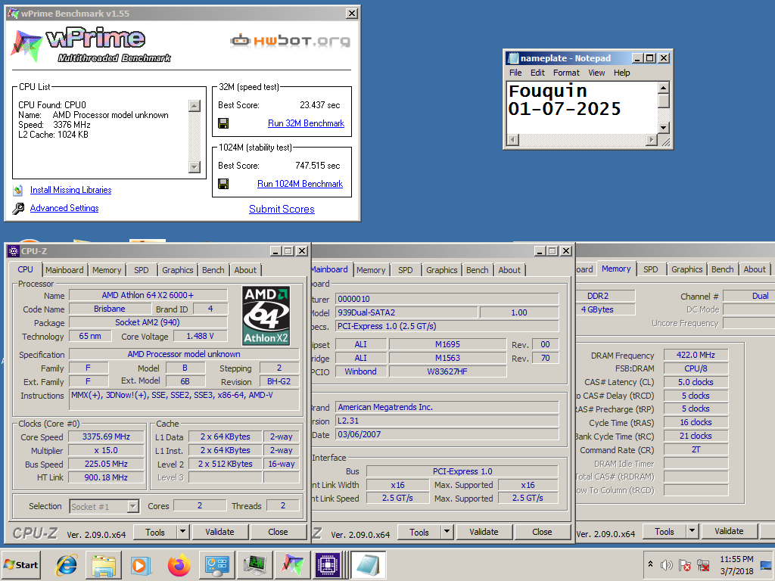Switch to the Mainboard tab in first CPU-Z window
Viewport: 775px width, 581px height.
coord(64,270)
